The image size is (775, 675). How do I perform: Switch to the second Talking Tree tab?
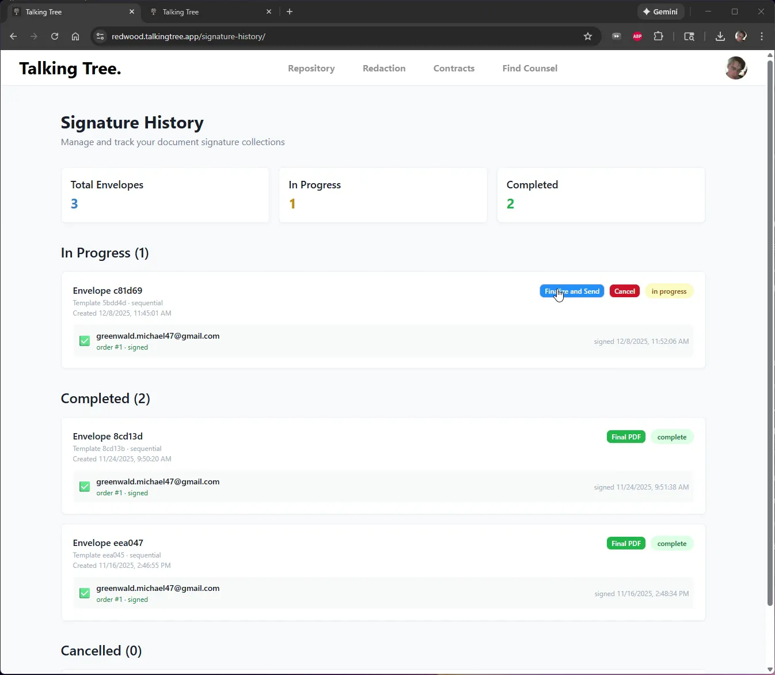pyautogui.click(x=210, y=12)
